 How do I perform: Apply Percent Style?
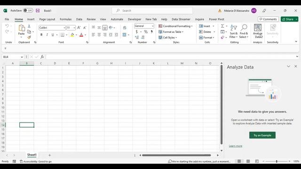click(146, 31)
